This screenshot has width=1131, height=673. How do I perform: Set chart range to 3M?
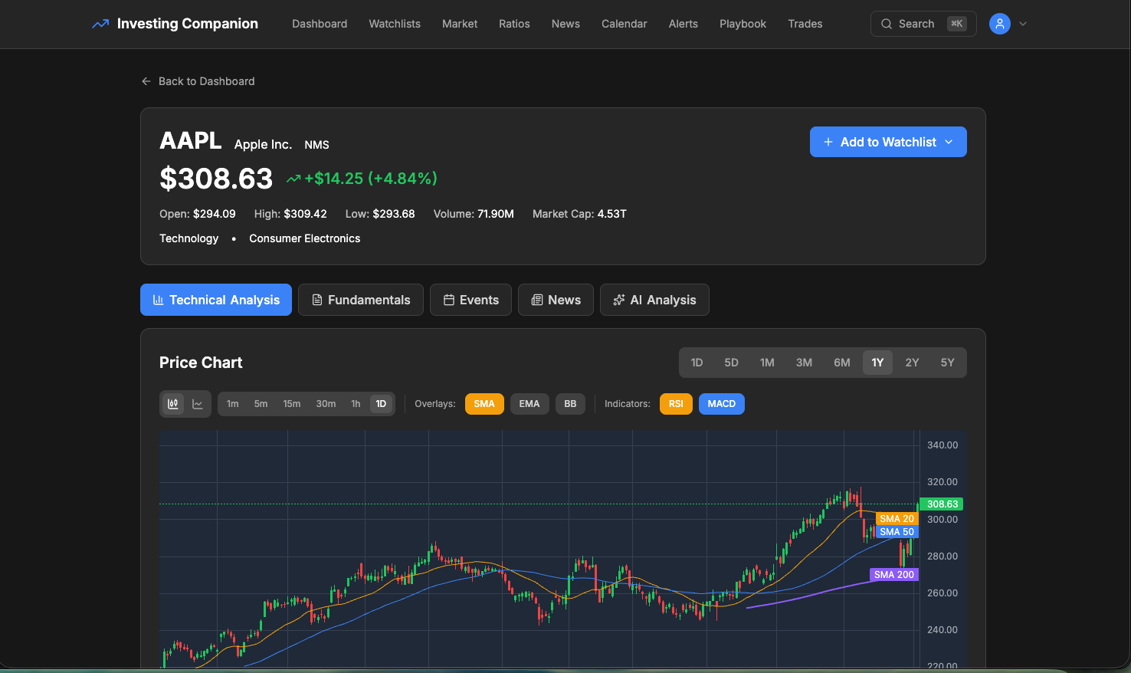click(804, 363)
